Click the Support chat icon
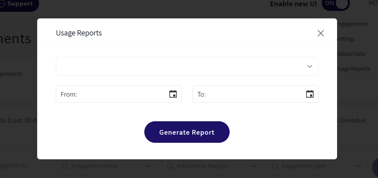 point(2,4)
